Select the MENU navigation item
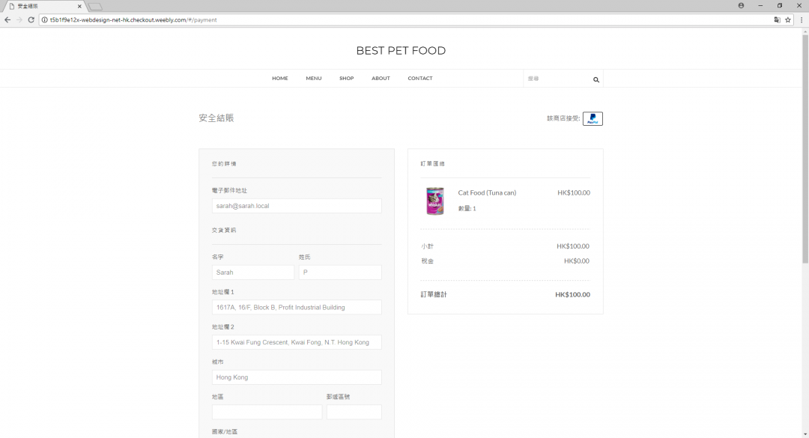The image size is (809, 438). [313, 78]
